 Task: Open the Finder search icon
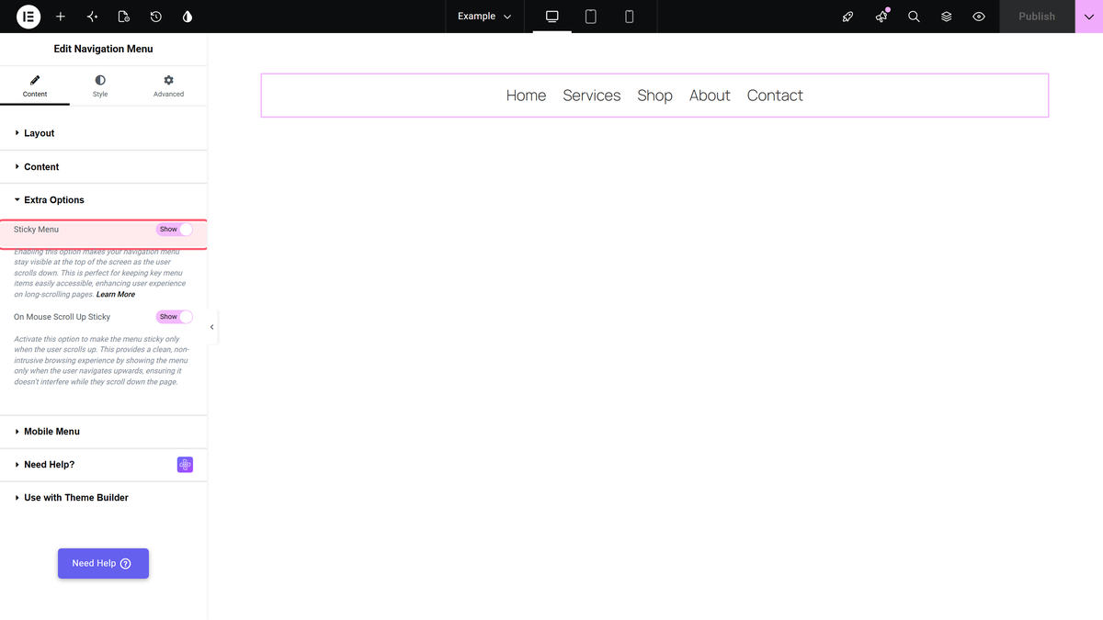914,17
